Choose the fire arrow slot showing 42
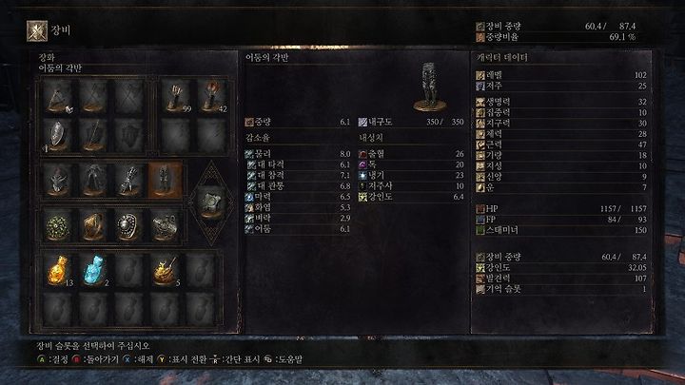Viewport: 685px width, 385px height. pyautogui.click(x=211, y=96)
